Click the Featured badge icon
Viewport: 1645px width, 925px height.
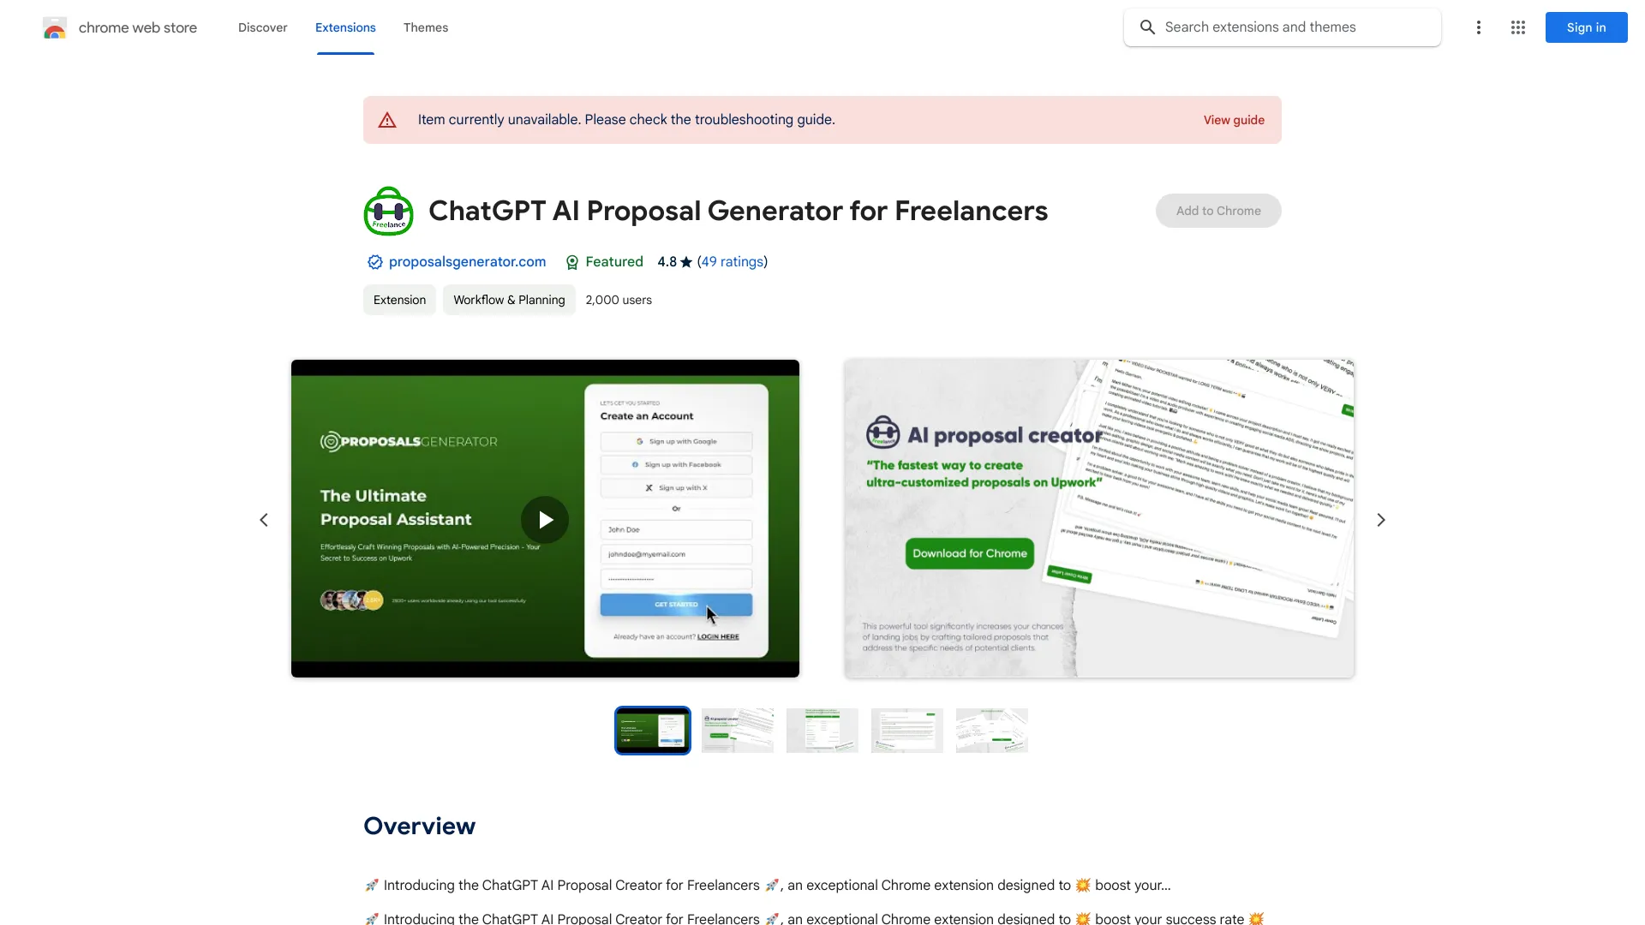[571, 262]
